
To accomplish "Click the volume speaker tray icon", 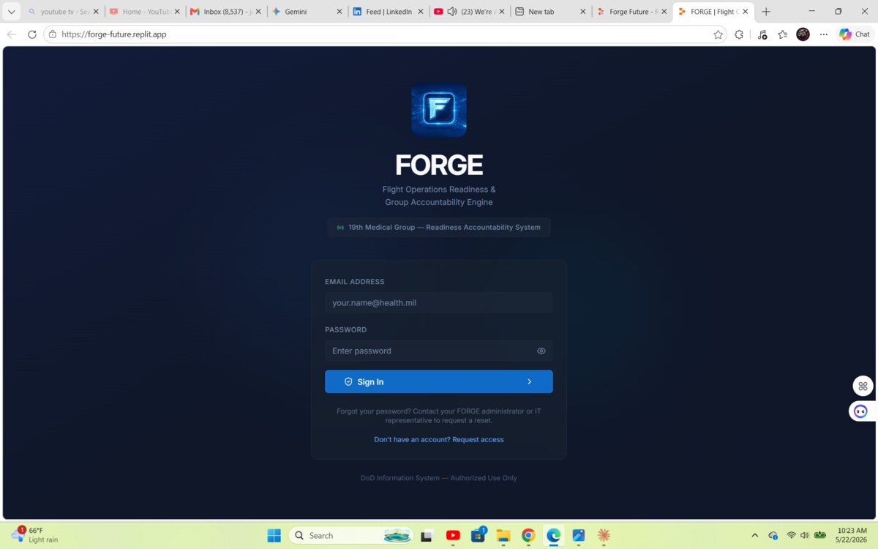I will point(804,535).
